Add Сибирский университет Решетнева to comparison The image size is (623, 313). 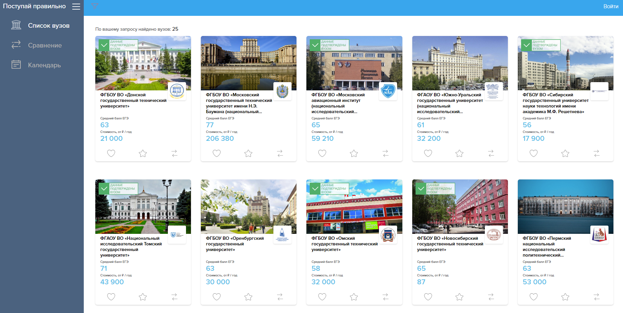[x=597, y=153]
